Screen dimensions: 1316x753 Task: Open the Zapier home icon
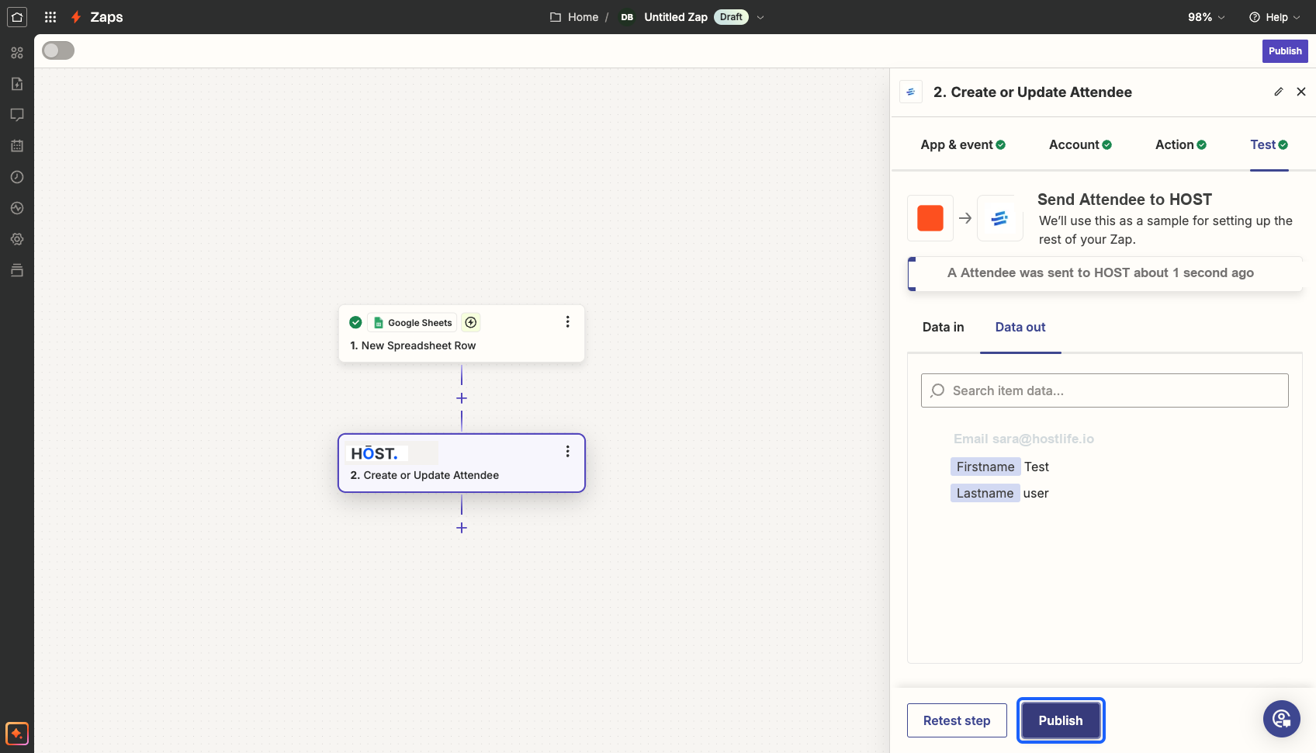coord(17,17)
